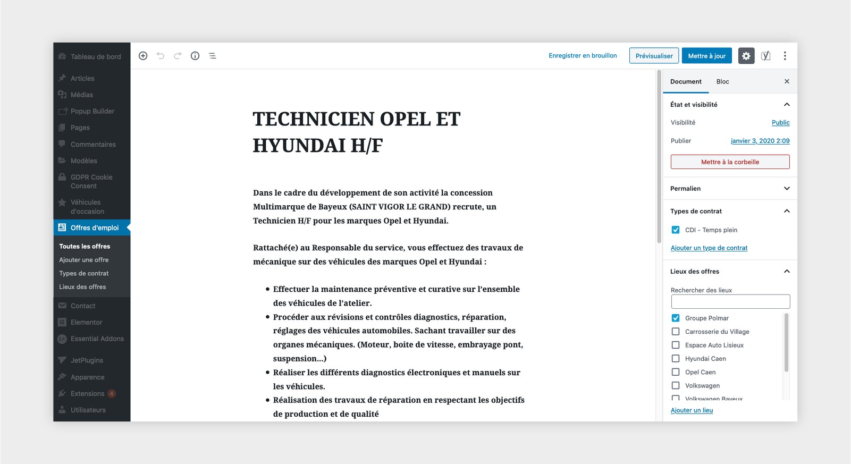The image size is (851, 464).
Task: Open content structure info icon
Action: (x=195, y=56)
